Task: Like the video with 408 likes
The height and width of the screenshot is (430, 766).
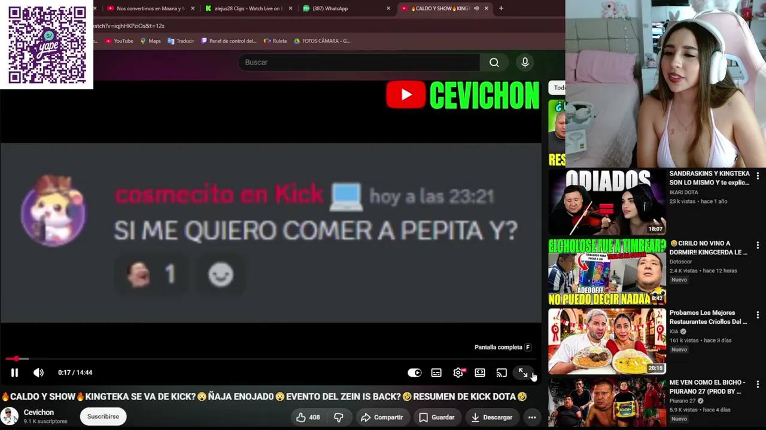Action: pyautogui.click(x=308, y=417)
